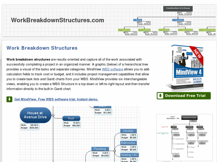This screenshot has width=217, height=162.
Task: Click the bold Work breakdown structures text
Action: [28, 59]
